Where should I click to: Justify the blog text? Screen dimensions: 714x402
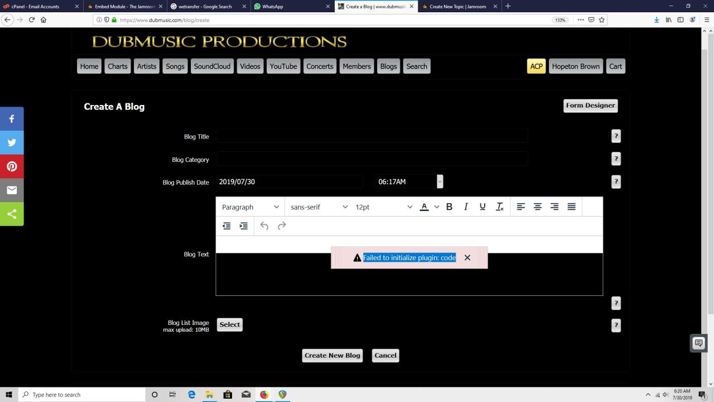click(571, 207)
